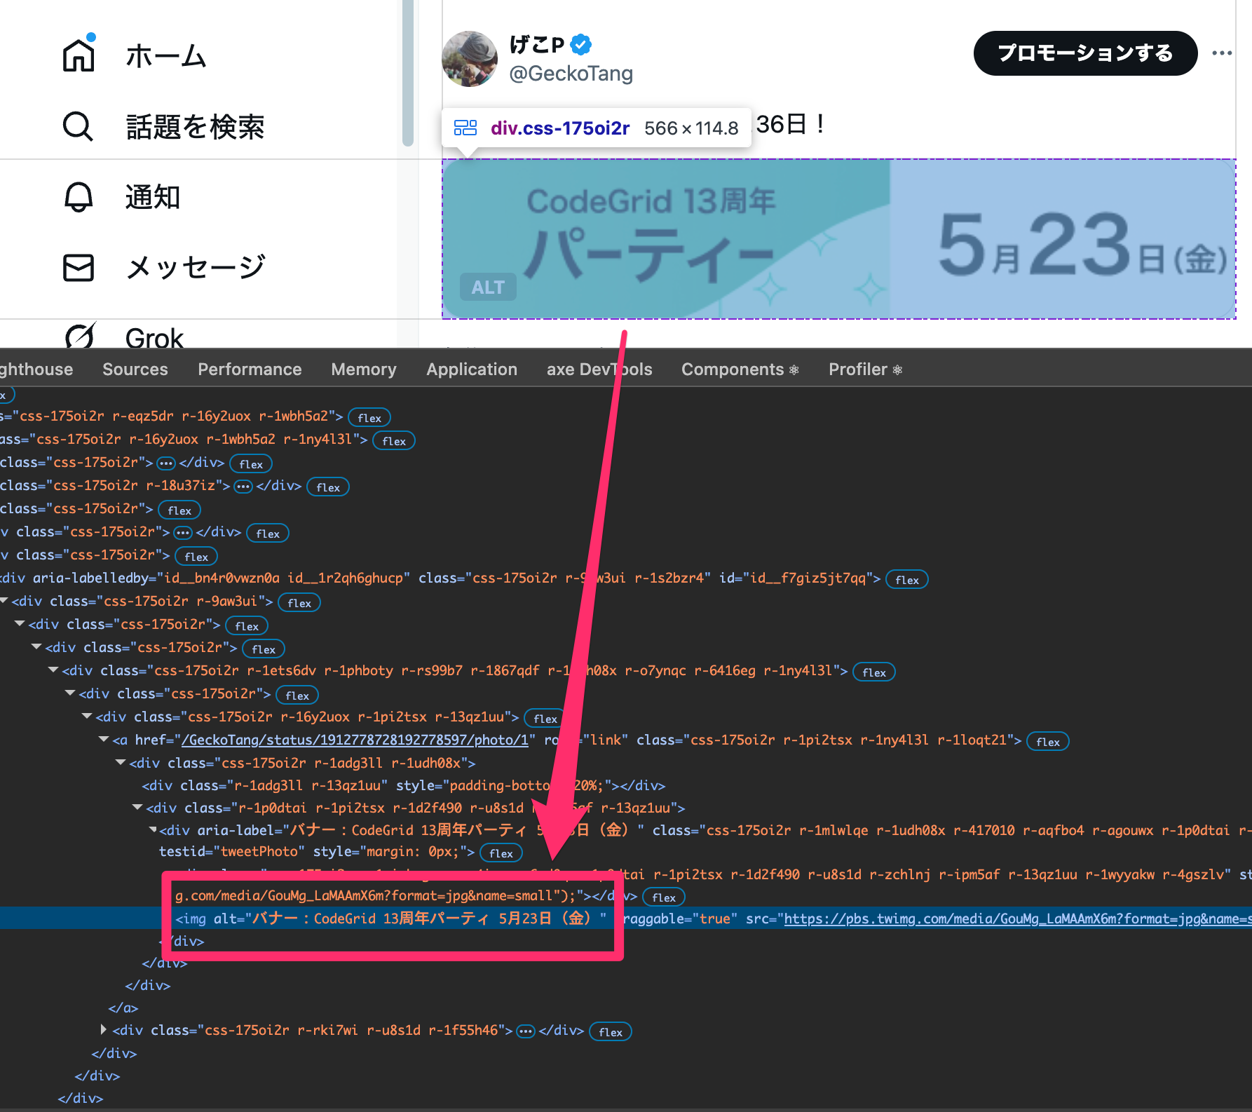Image resolution: width=1252 pixels, height=1112 pixels.
Task: Switch to the Performance tab in DevTools
Action: [x=250, y=369]
